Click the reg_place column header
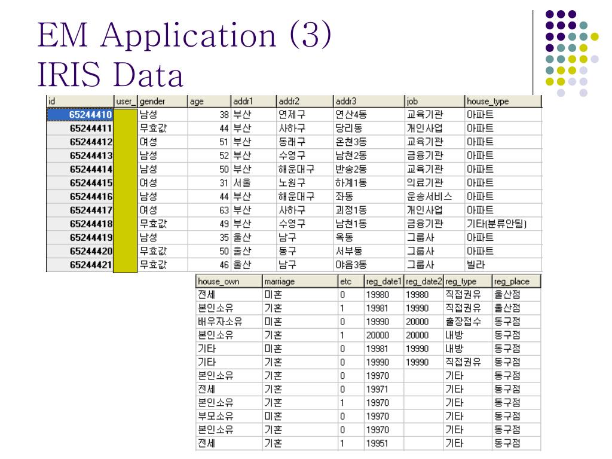The height and width of the screenshot is (459, 612). coord(516,281)
